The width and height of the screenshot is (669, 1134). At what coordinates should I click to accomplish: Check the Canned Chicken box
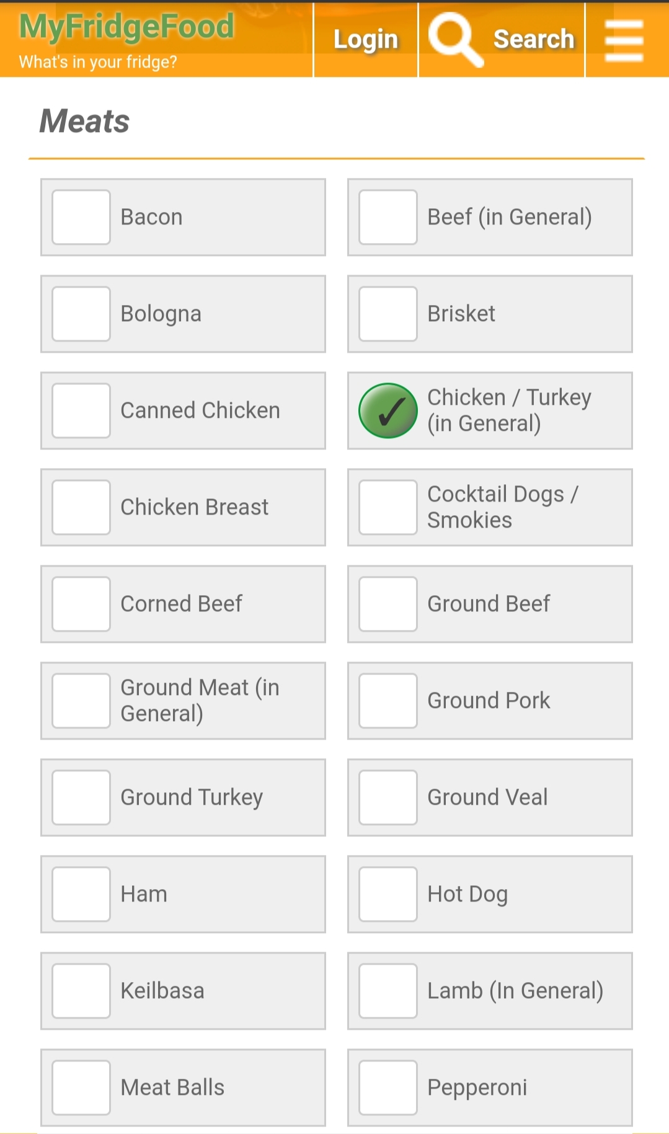point(81,410)
